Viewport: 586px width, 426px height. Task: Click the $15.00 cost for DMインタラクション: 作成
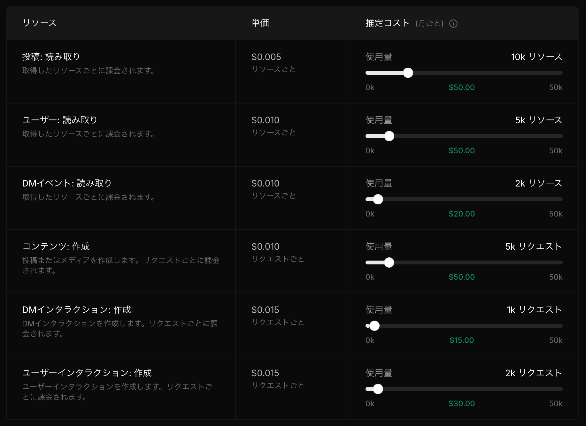pyautogui.click(x=461, y=340)
